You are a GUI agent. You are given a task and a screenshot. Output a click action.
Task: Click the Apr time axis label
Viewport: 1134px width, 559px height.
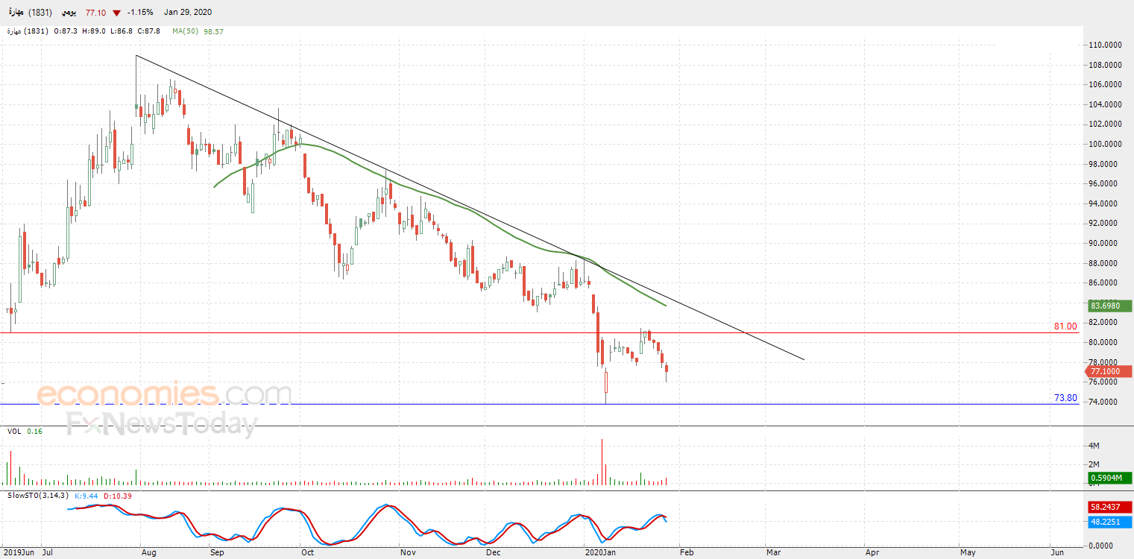point(871,553)
